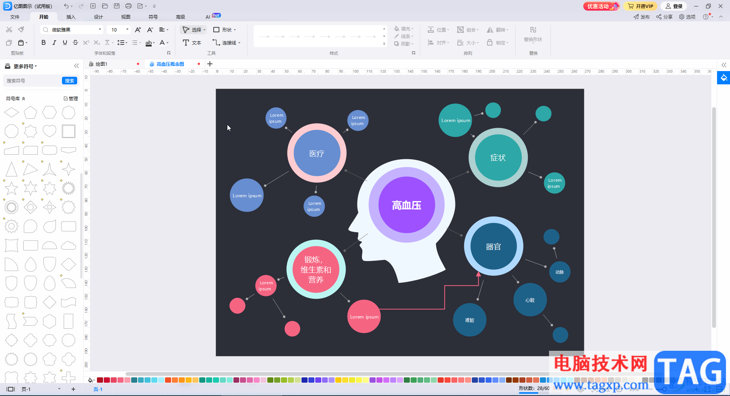Click the 搜索 search button

pyautogui.click(x=70, y=81)
